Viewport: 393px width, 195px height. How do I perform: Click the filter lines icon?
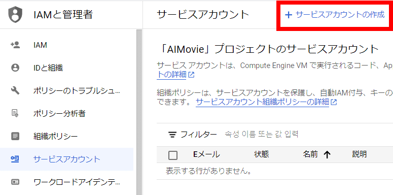(x=172, y=135)
